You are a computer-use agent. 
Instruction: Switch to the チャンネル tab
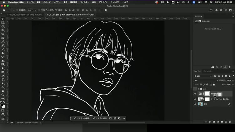click(207, 71)
